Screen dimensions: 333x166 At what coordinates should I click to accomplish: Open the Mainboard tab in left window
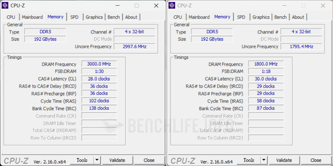pos(32,17)
